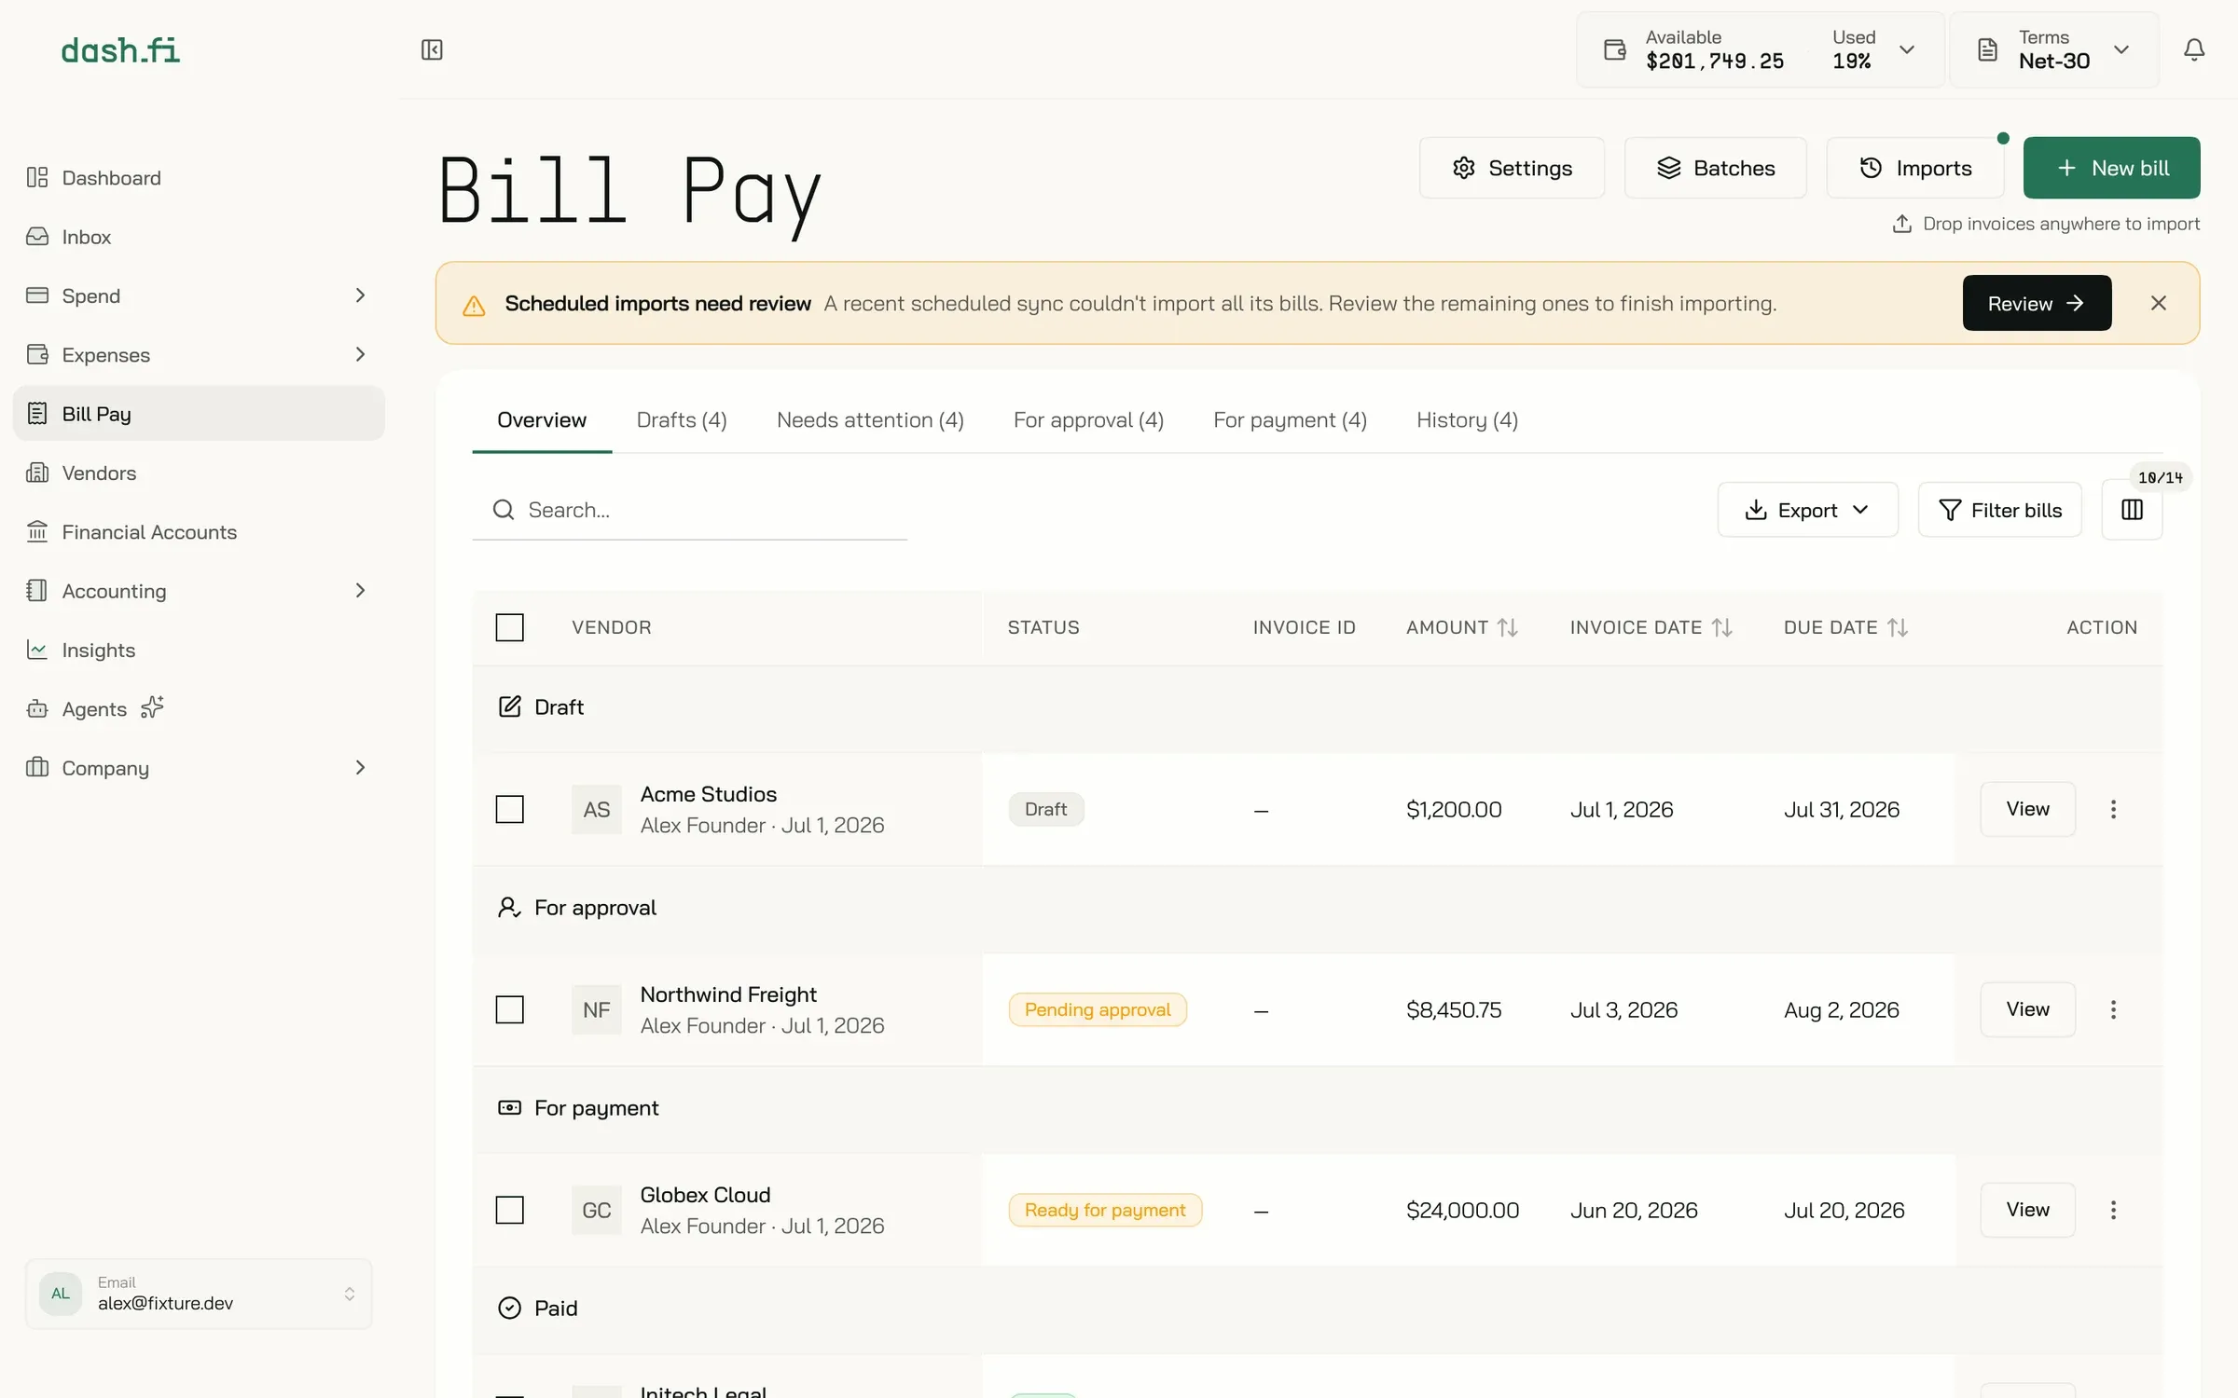The width and height of the screenshot is (2238, 1398).
Task: Expand the Expenses menu
Action: click(199, 354)
